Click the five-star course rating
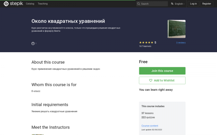Image resolution: width=217 pixels, height=135 pixels. 148,42
